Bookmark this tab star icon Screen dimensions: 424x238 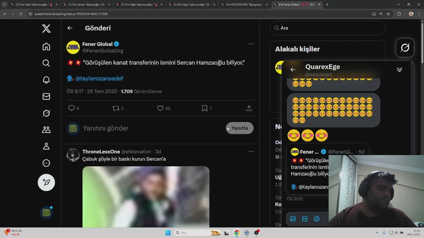(388, 14)
